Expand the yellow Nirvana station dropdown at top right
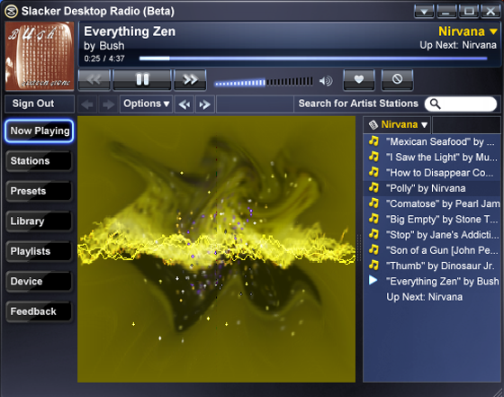Viewport: 504px width, 397px height. tap(468, 32)
